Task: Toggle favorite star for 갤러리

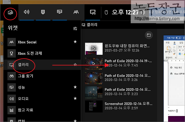Action: [x=75, y=64]
